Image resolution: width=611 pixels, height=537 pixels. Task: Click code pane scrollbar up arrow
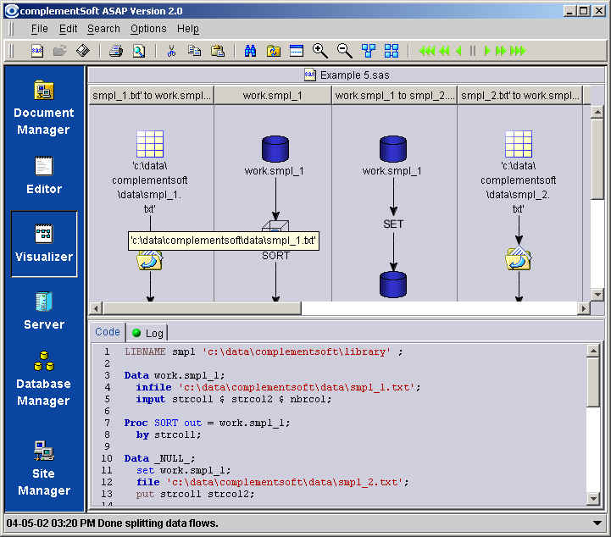pyautogui.click(x=593, y=351)
